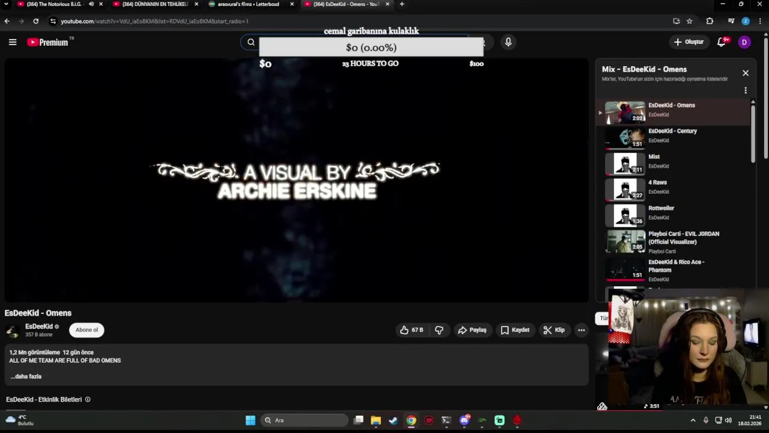Select 4 Raws in the playlist
The width and height of the screenshot is (769, 433).
point(673,189)
